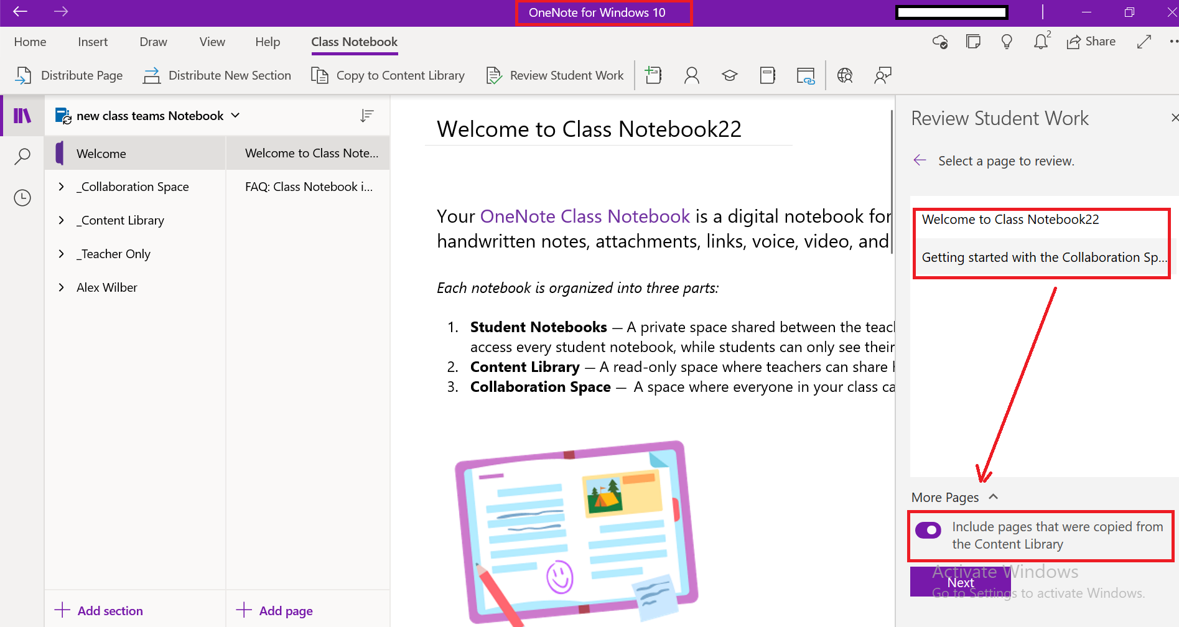The image size is (1179, 627).
Task: Expand the Alex Wilber section group
Action: [61, 287]
